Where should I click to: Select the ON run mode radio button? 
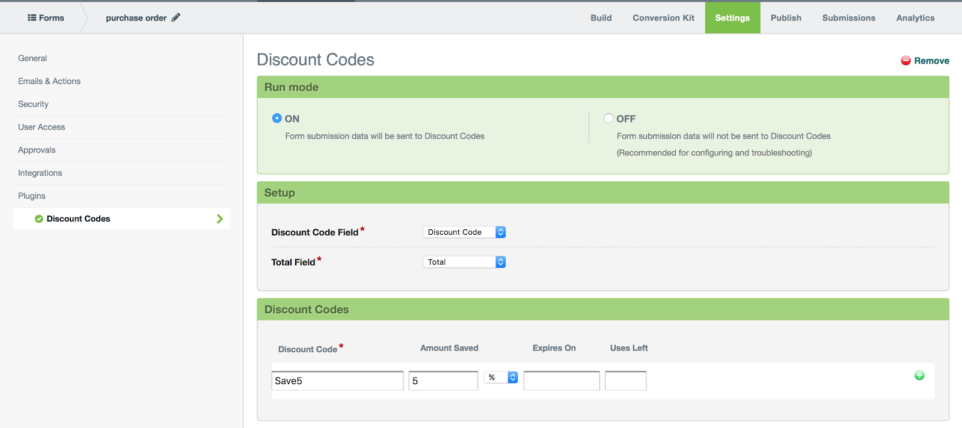(x=277, y=118)
